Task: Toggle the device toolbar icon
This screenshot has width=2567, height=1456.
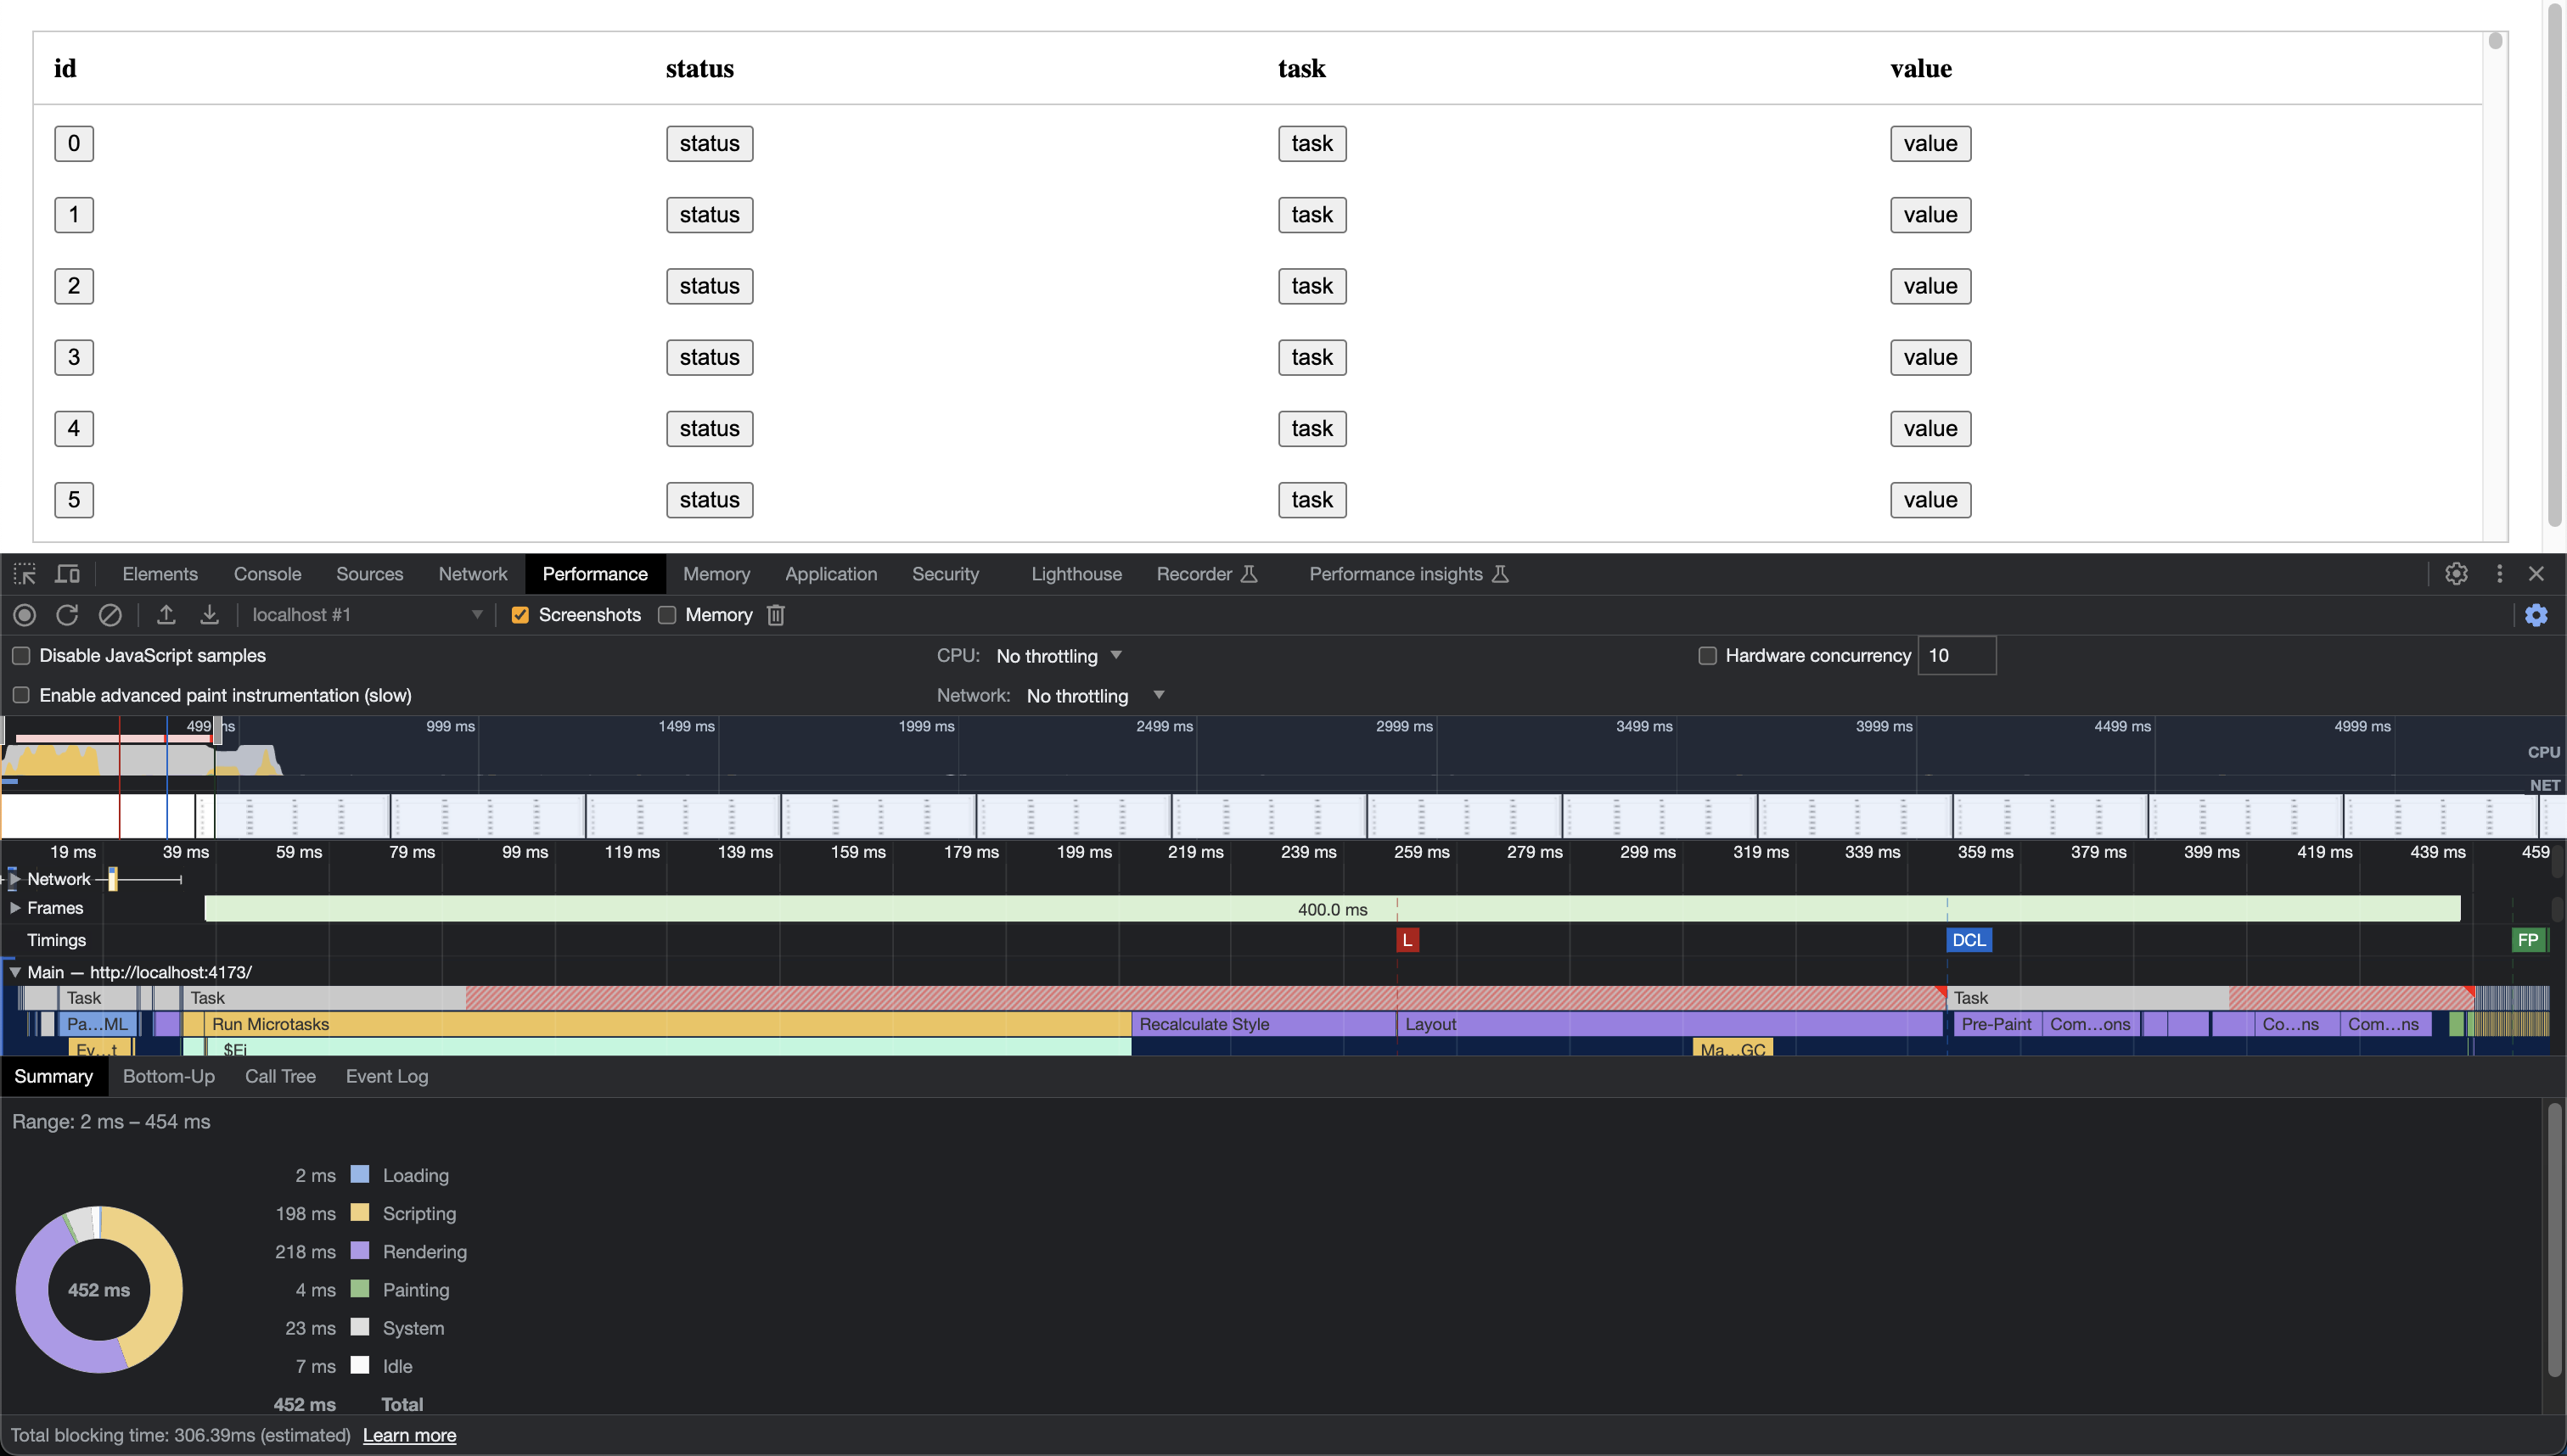Action: 67,574
